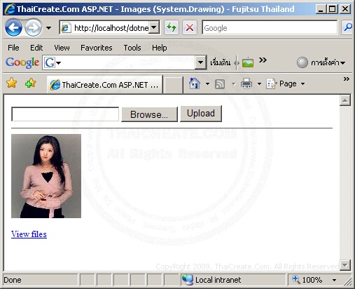Expand the Google toolbar search history dropdown
The image size is (355, 289).
pyautogui.click(x=200, y=62)
